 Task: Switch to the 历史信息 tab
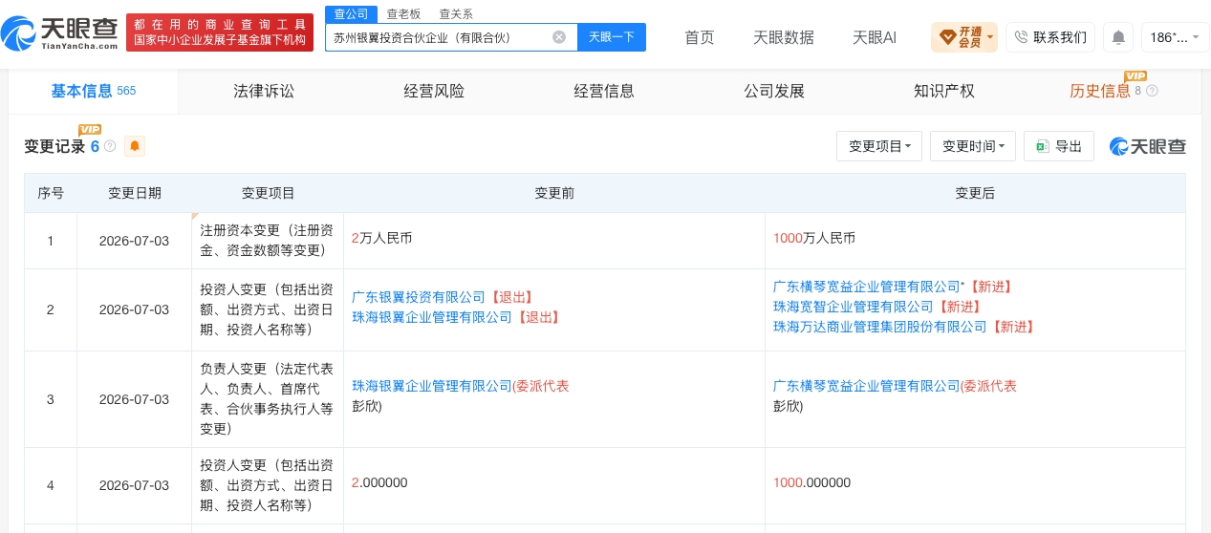[1100, 91]
